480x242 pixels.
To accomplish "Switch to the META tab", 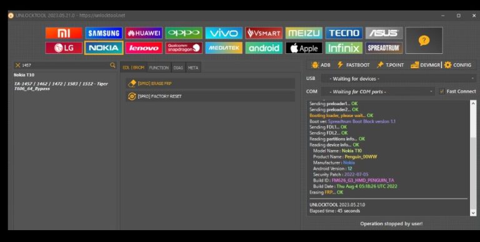I will click(193, 68).
